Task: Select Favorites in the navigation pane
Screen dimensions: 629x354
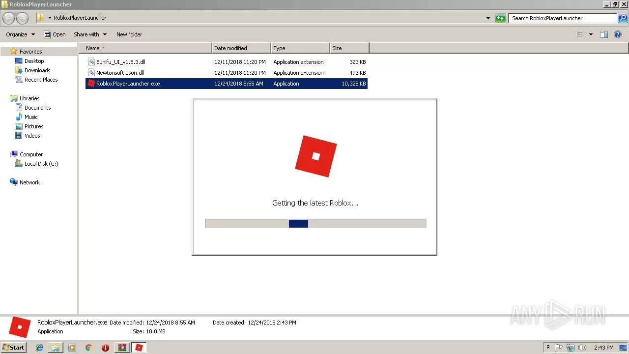Action: tap(30, 52)
